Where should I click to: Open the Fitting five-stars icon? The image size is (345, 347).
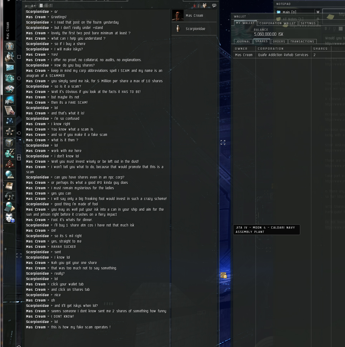(10, 132)
